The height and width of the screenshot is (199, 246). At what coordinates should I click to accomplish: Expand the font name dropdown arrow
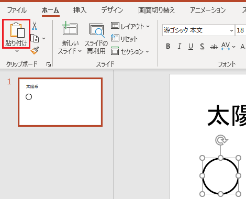(231, 30)
